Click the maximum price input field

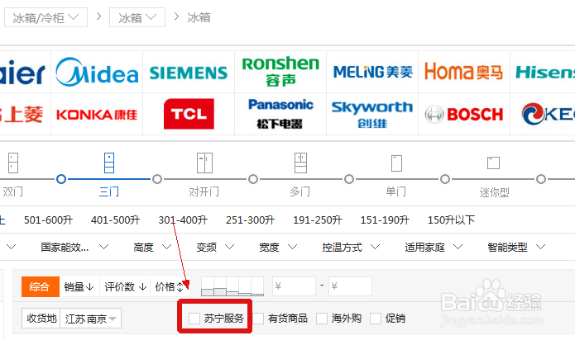pyautogui.click(x=350, y=286)
